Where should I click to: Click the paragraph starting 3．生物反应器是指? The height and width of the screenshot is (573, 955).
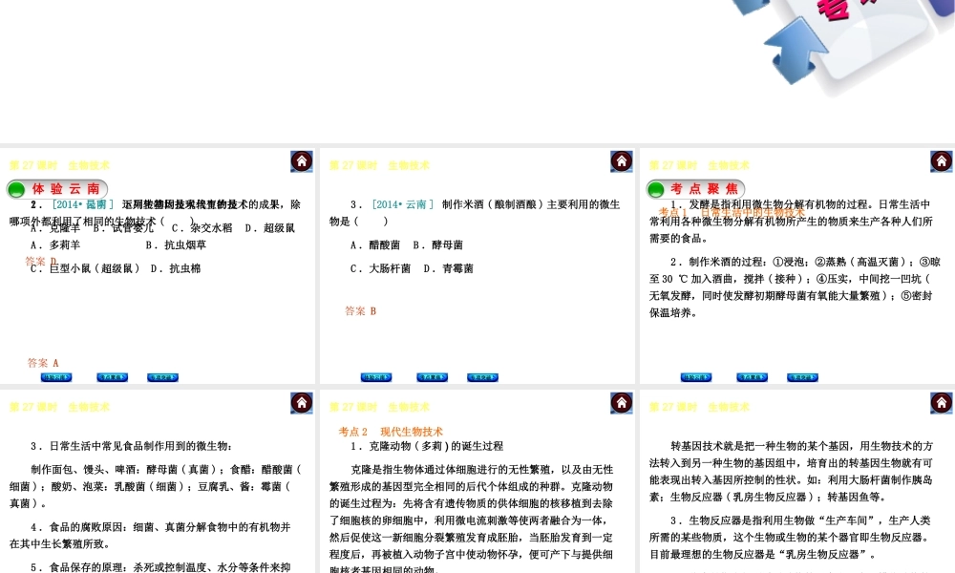click(791, 538)
